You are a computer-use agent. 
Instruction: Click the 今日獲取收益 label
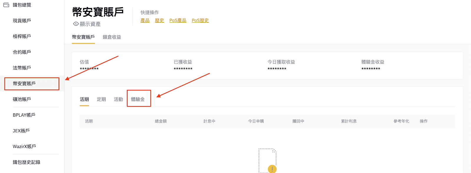281,62
